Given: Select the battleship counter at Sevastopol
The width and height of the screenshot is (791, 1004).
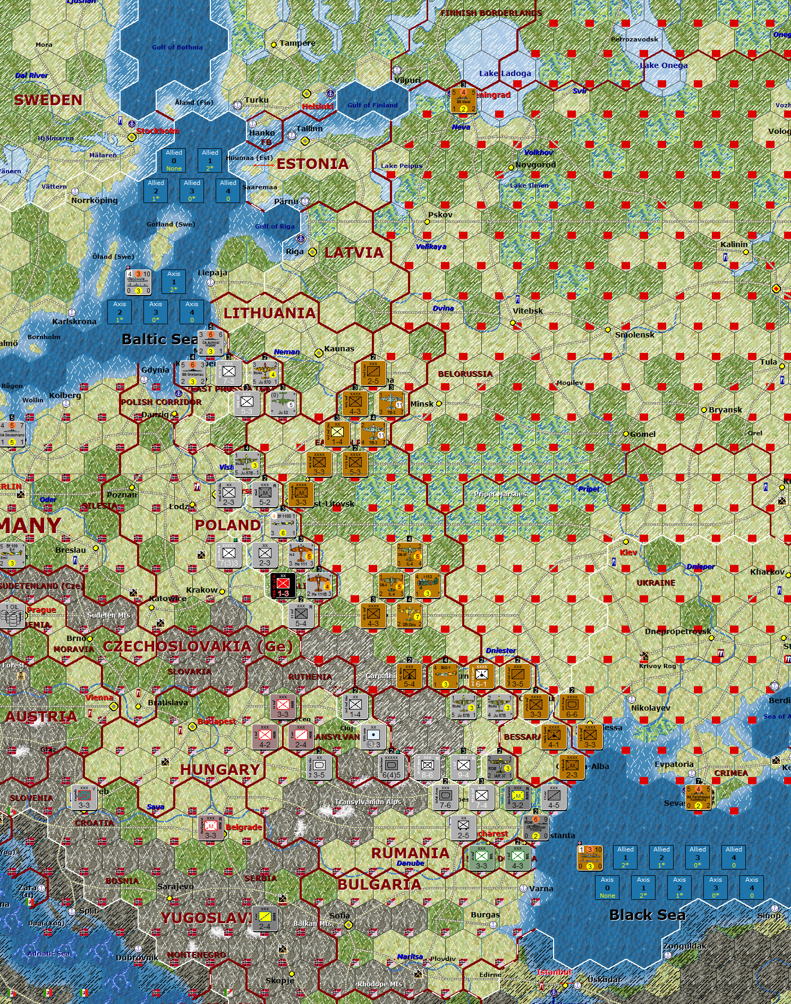Looking at the screenshot, I should click(x=699, y=797).
